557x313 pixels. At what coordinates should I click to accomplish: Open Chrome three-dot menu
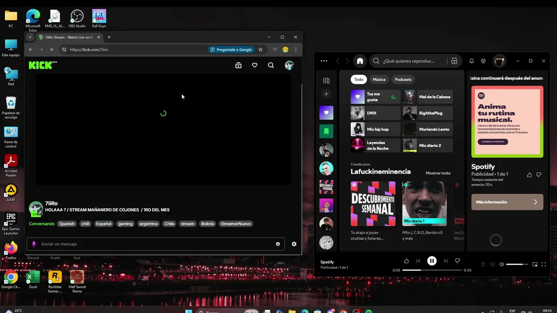pos(296,50)
